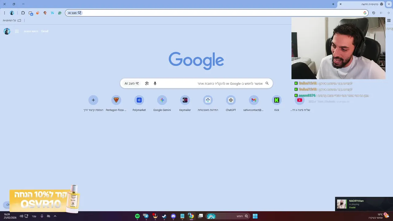Open the apps grid in bookmarks bar

(x=389, y=21)
